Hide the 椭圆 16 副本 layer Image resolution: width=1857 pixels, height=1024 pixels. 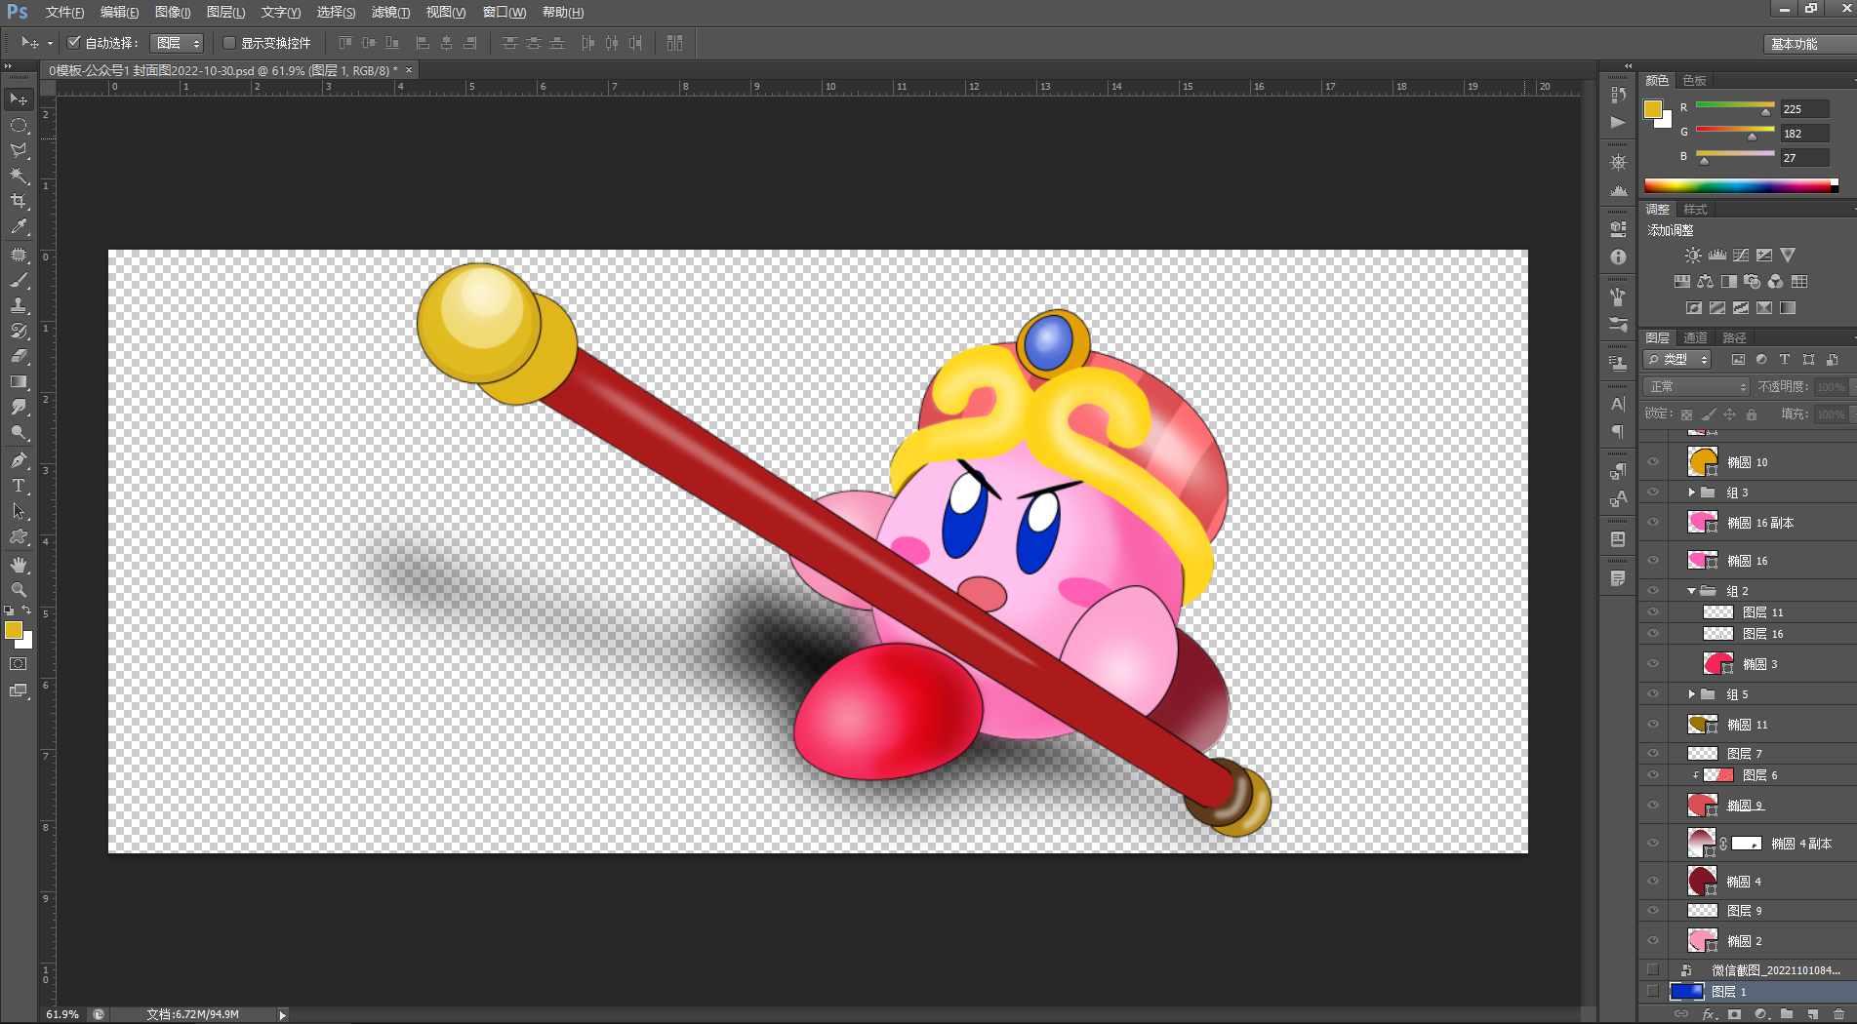(x=1653, y=523)
